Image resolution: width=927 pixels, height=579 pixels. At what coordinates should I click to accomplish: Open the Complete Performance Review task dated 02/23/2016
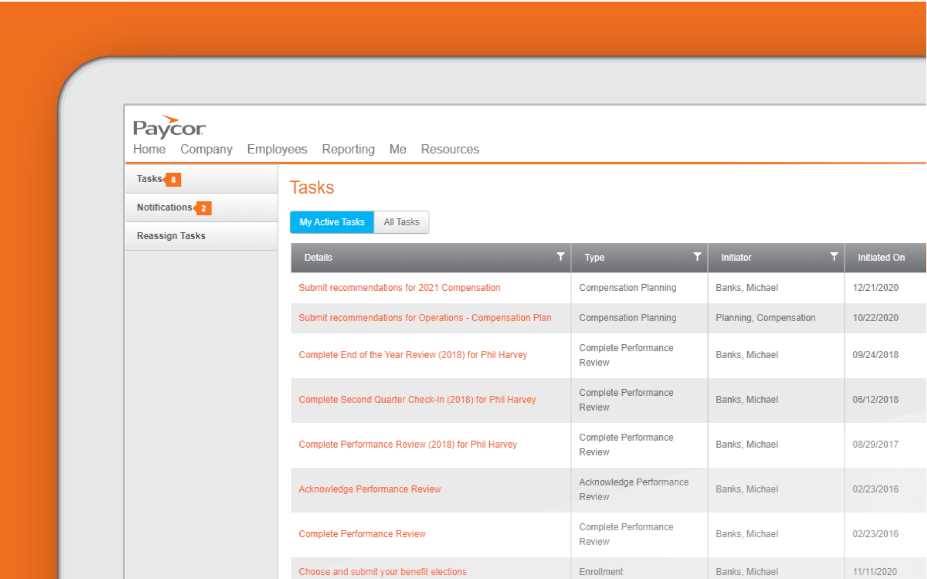coord(362,534)
